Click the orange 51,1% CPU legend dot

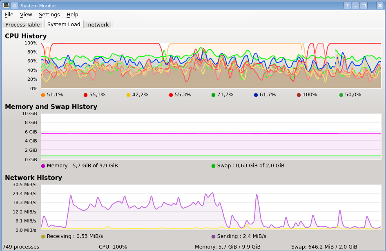pos(43,95)
